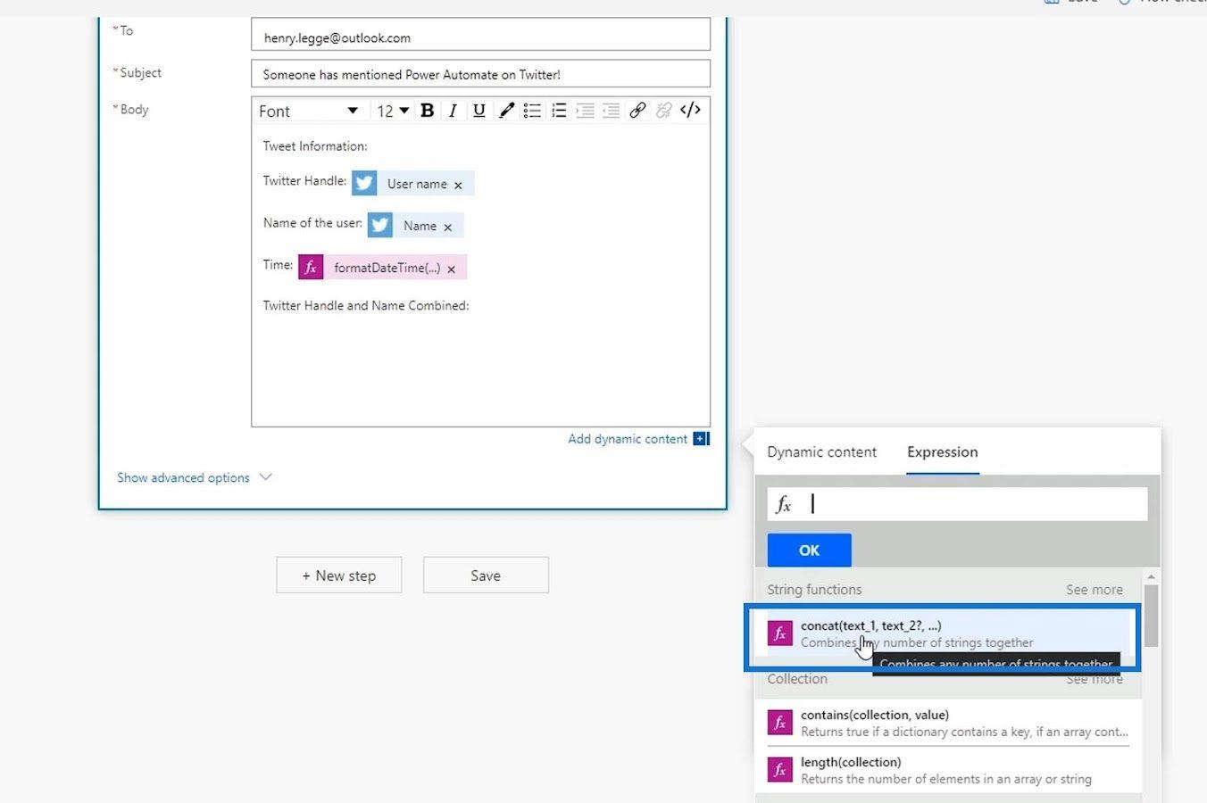Remove the formatDateTime expression token
This screenshot has width=1207, height=803.
point(452,269)
